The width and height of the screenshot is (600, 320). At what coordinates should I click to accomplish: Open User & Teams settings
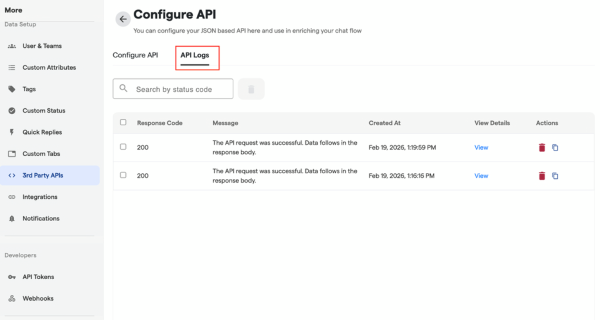point(42,46)
